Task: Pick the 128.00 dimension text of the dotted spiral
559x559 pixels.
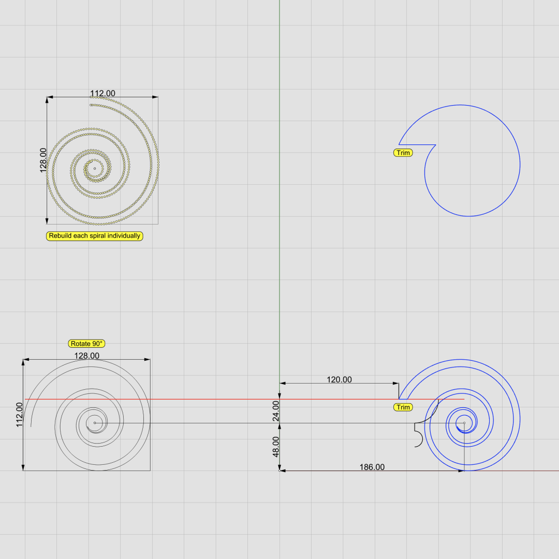Action: (x=43, y=160)
